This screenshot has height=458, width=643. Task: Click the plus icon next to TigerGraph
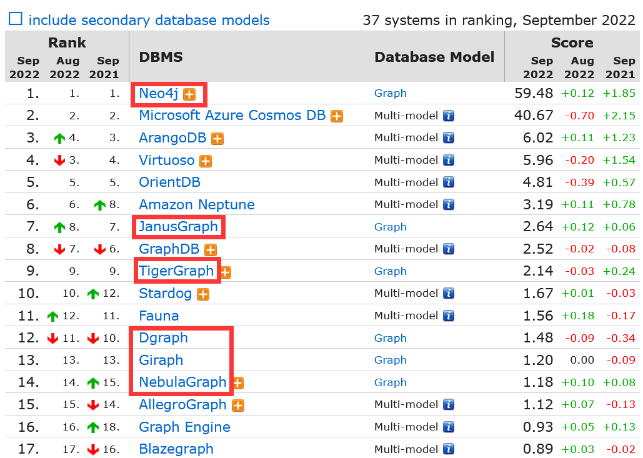(x=226, y=272)
